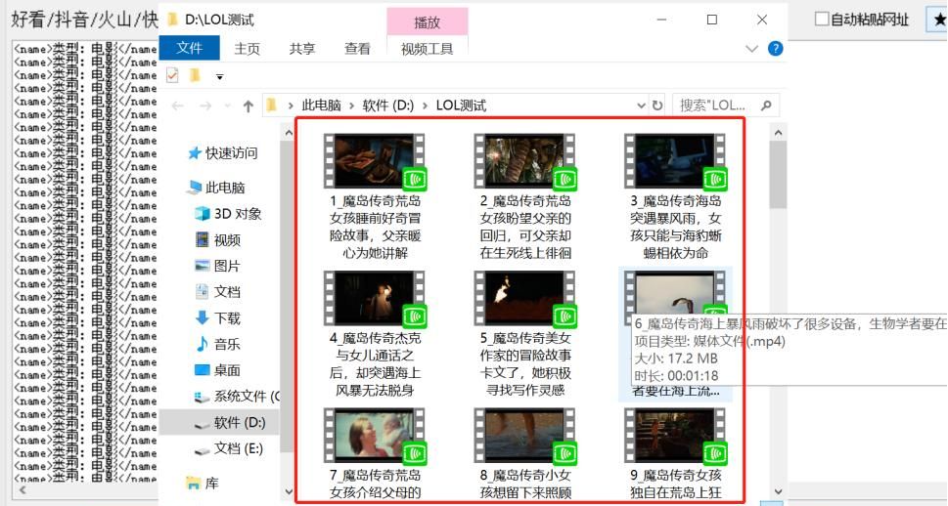Enable 自动粘贴网址 checkbox in background window
This screenshot has width=948, height=506.
click(x=821, y=20)
